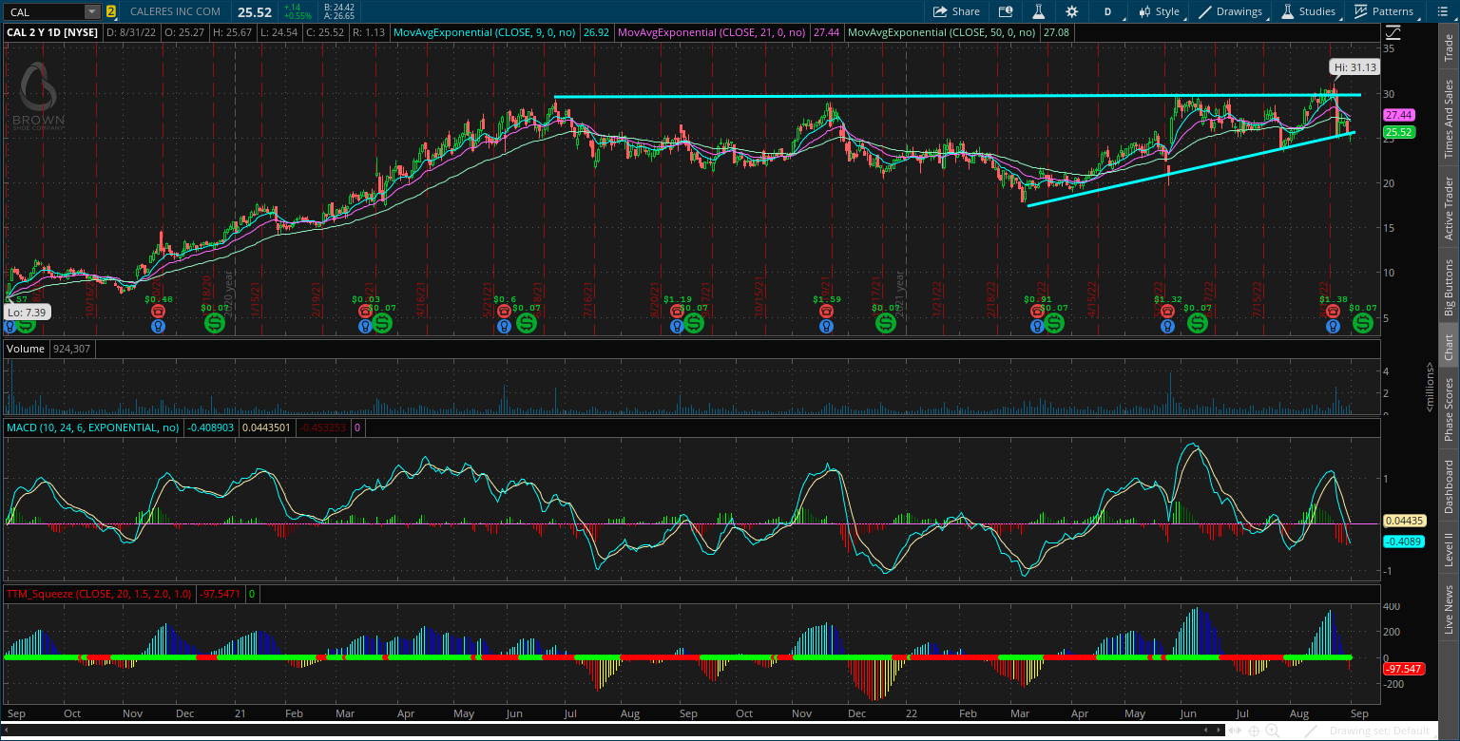Screen dimensions: 1460x741
Task: Click the $0.03 earnings phone icon near March 2021
Action: click(x=365, y=311)
